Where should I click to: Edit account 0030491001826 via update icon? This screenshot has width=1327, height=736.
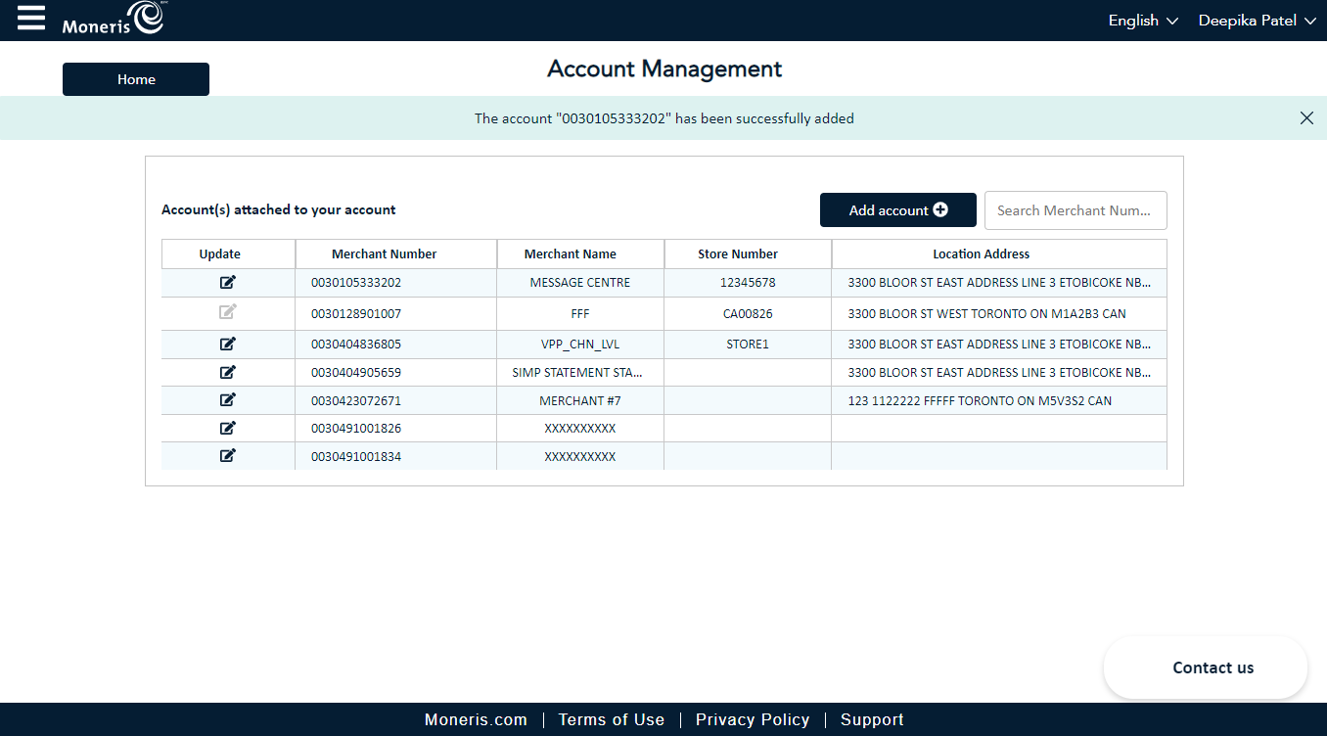(x=228, y=428)
